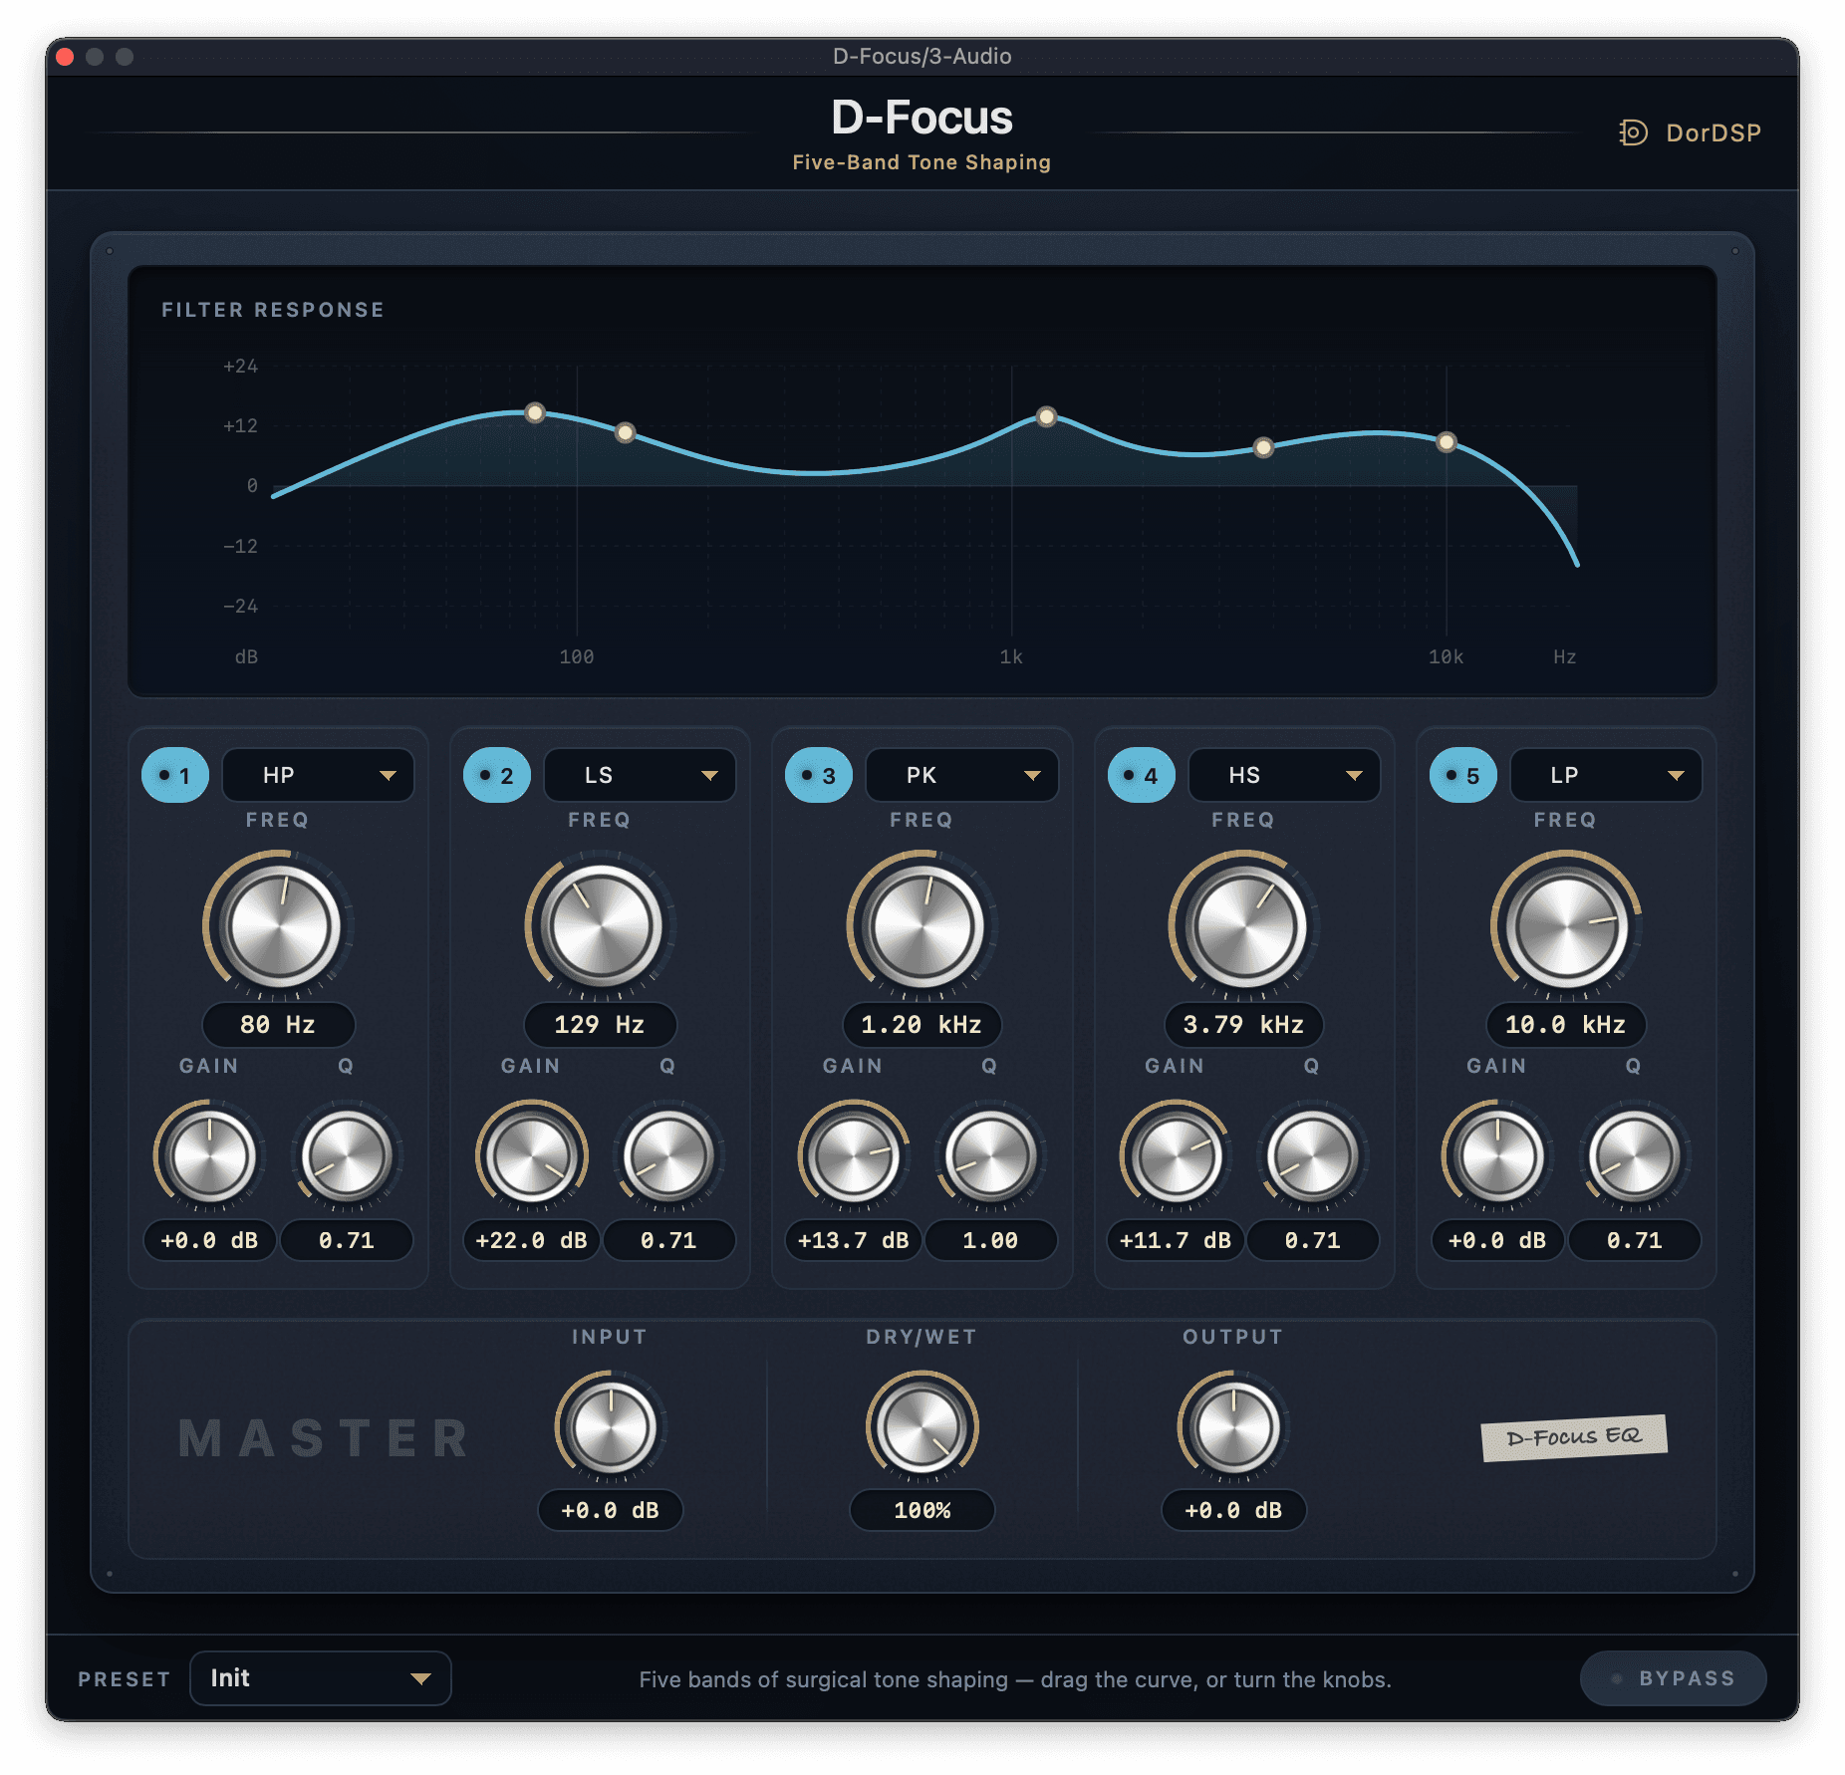Open band 4 HS filter type dropdown
Viewport: 1845px width, 1775px height.
pyautogui.click(x=1285, y=775)
